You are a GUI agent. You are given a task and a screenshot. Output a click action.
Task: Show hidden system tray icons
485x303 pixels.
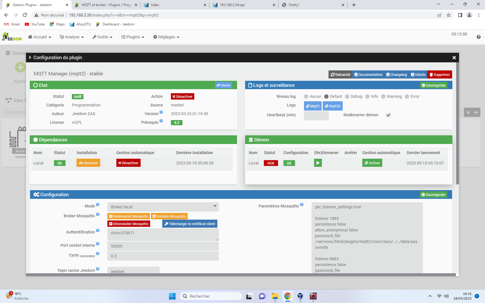430,296
